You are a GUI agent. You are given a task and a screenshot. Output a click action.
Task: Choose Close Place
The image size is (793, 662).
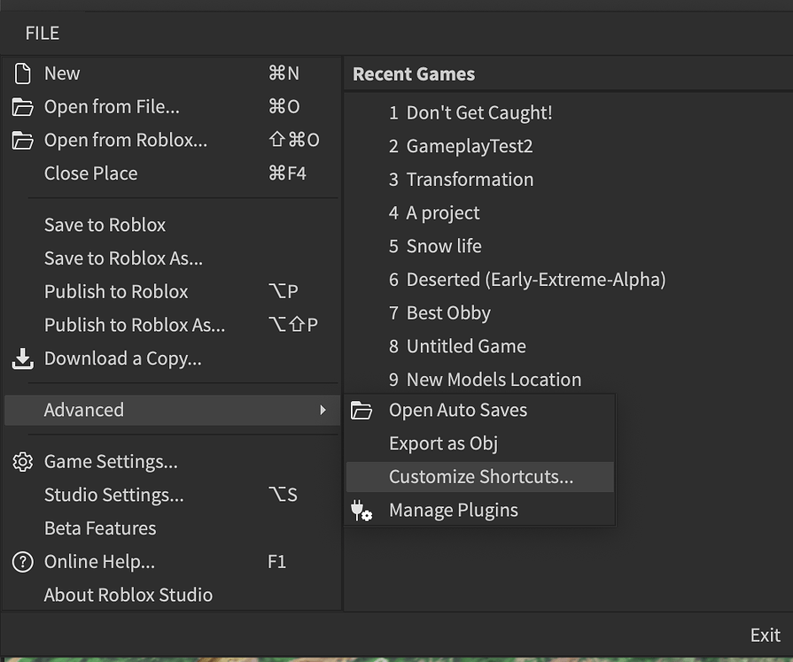[90, 173]
